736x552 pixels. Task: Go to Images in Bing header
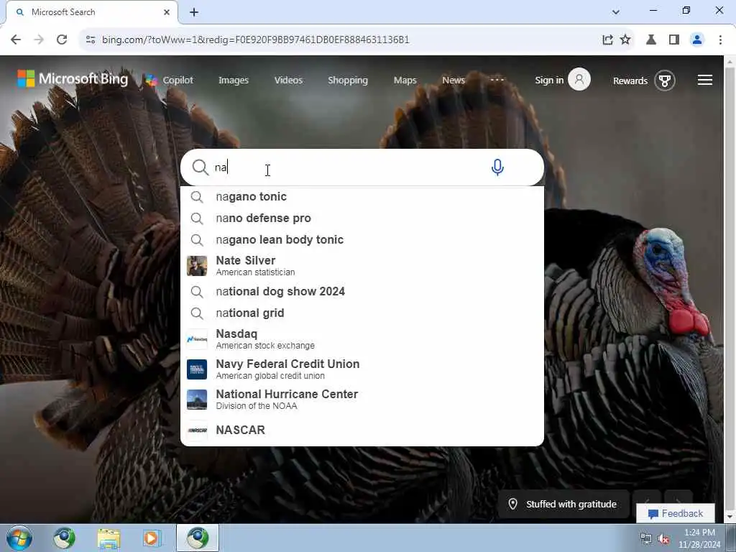coord(234,80)
